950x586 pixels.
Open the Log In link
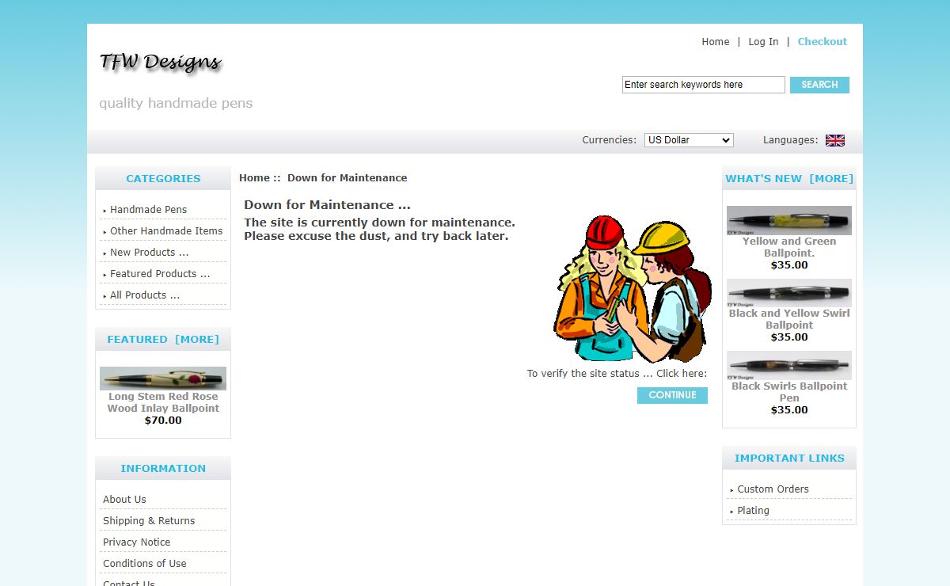point(763,42)
